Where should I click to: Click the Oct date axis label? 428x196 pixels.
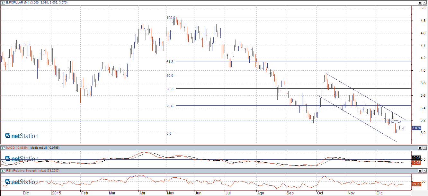320,193
